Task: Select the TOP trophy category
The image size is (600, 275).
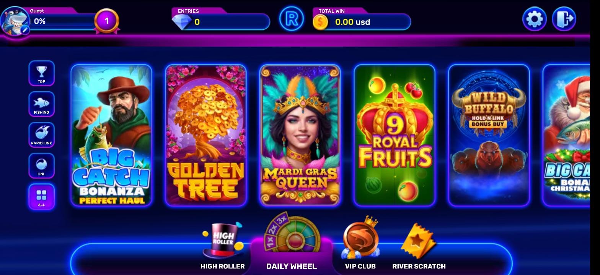Action: (41, 73)
